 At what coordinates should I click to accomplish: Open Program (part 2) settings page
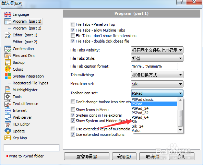coord(27,28)
